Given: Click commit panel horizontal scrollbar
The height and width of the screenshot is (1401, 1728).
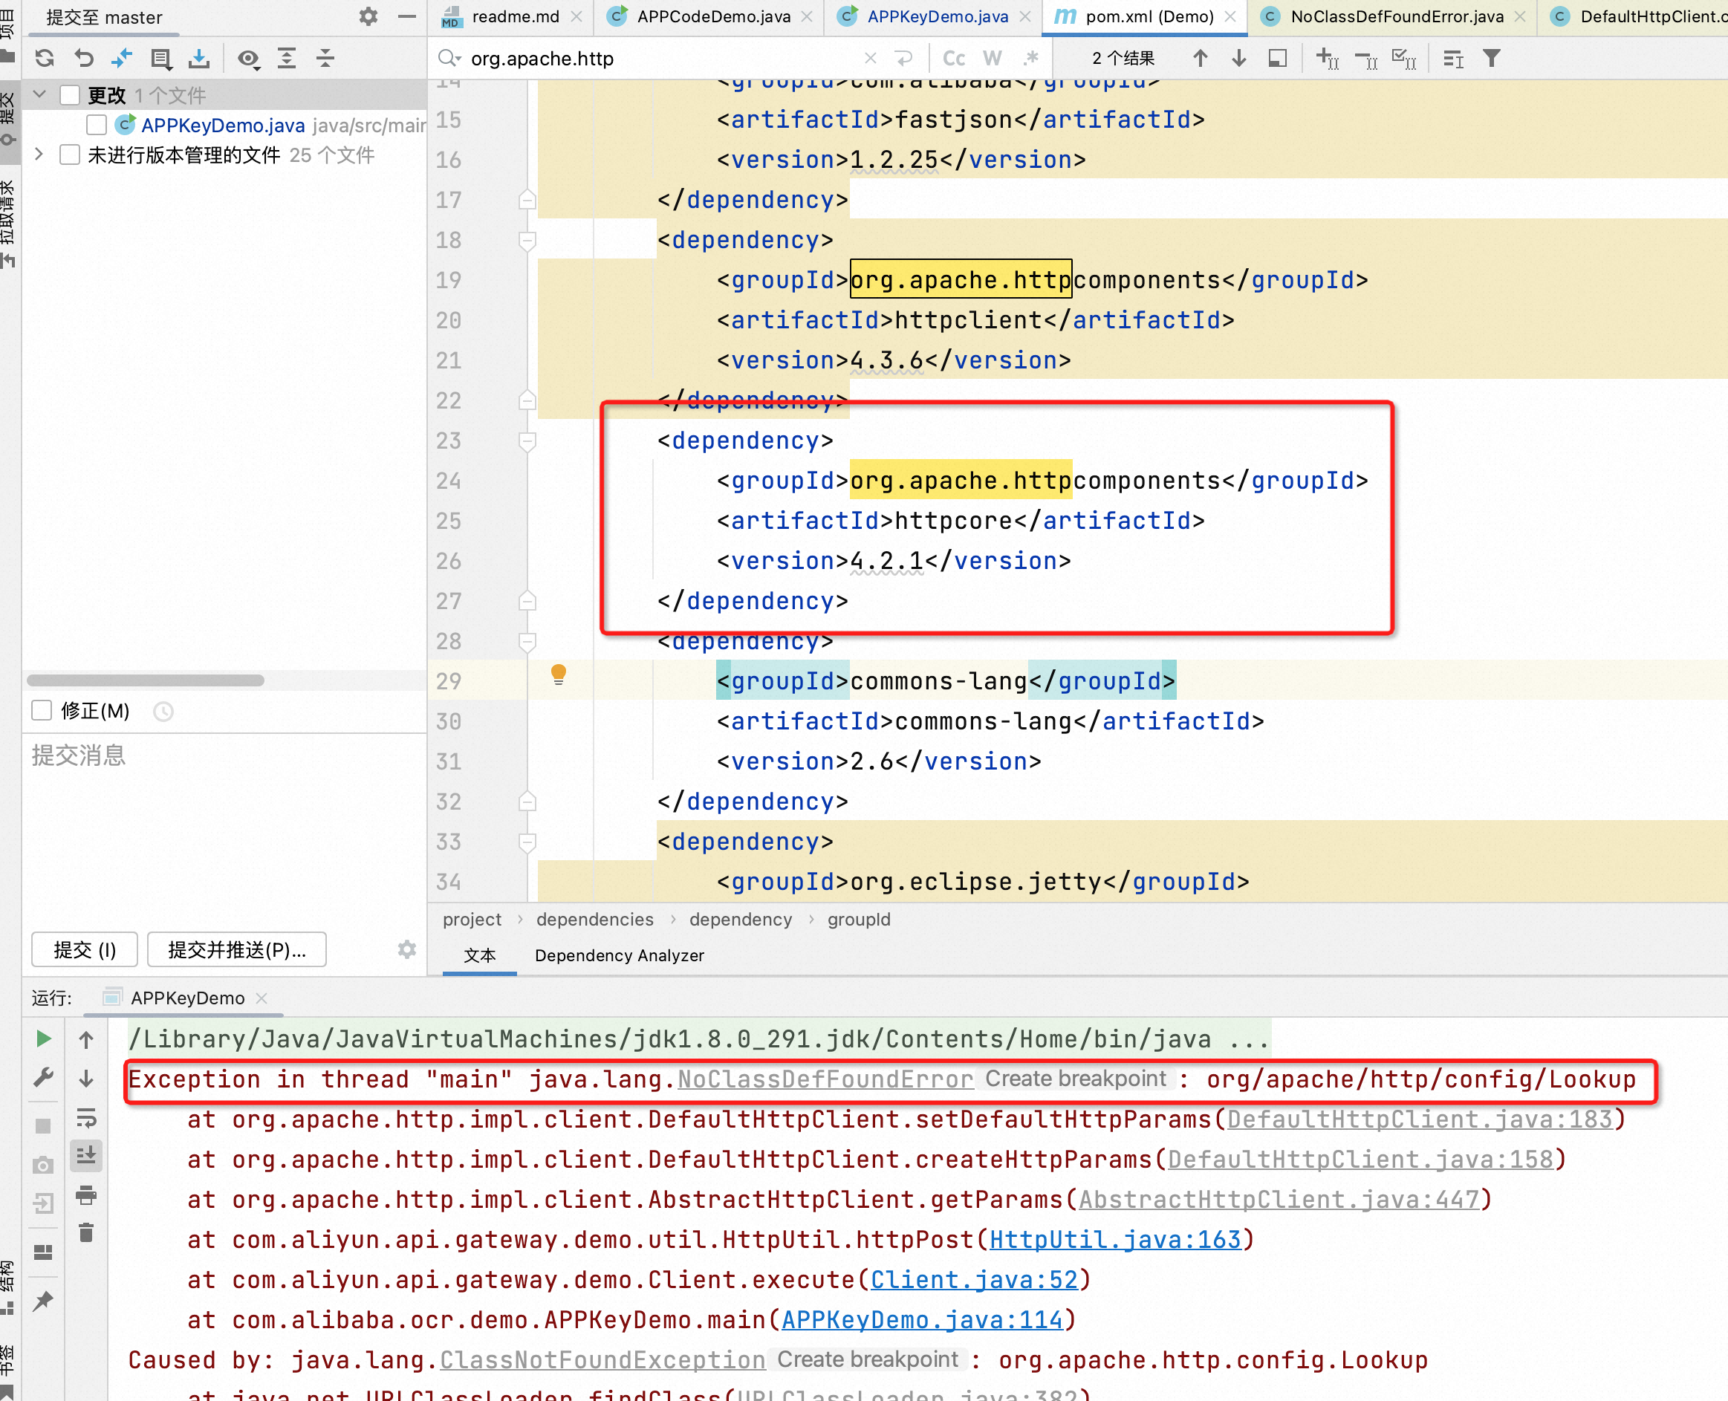Looking at the screenshot, I should (x=146, y=680).
